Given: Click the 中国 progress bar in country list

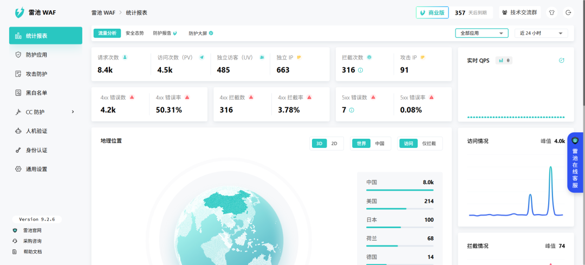Looking at the screenshot, I should [x=400, y=190].
